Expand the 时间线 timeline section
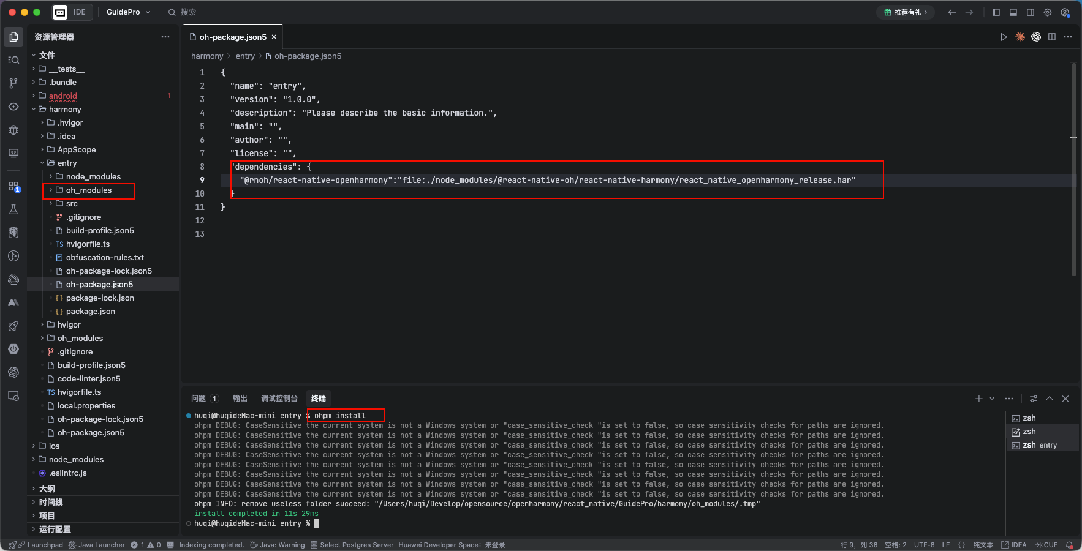1082x551 pixels. coord(103,502)
